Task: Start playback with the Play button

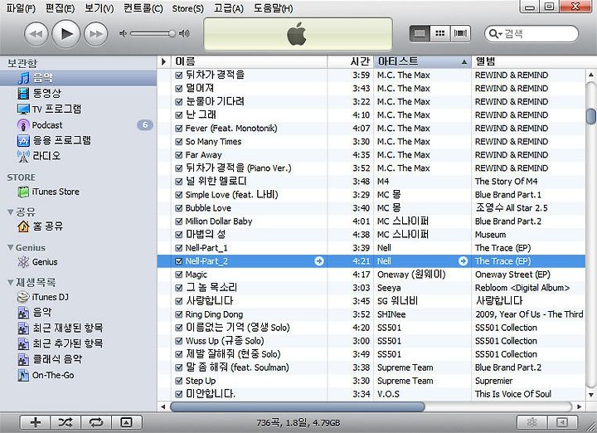Action: pos(66,34)
